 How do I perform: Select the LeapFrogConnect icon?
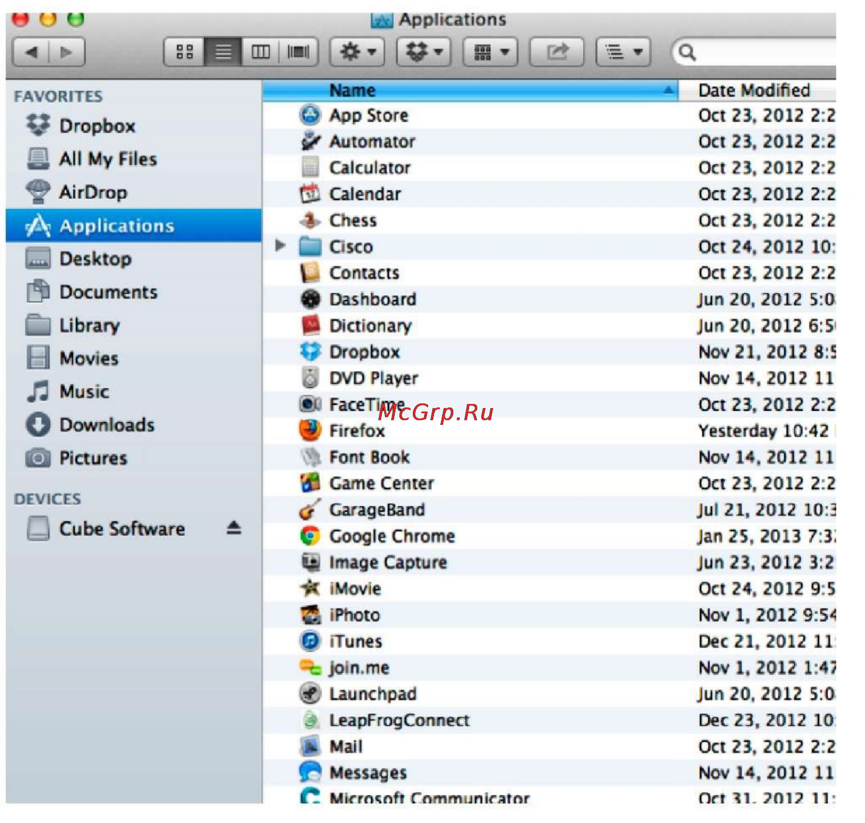coord(310,720)
